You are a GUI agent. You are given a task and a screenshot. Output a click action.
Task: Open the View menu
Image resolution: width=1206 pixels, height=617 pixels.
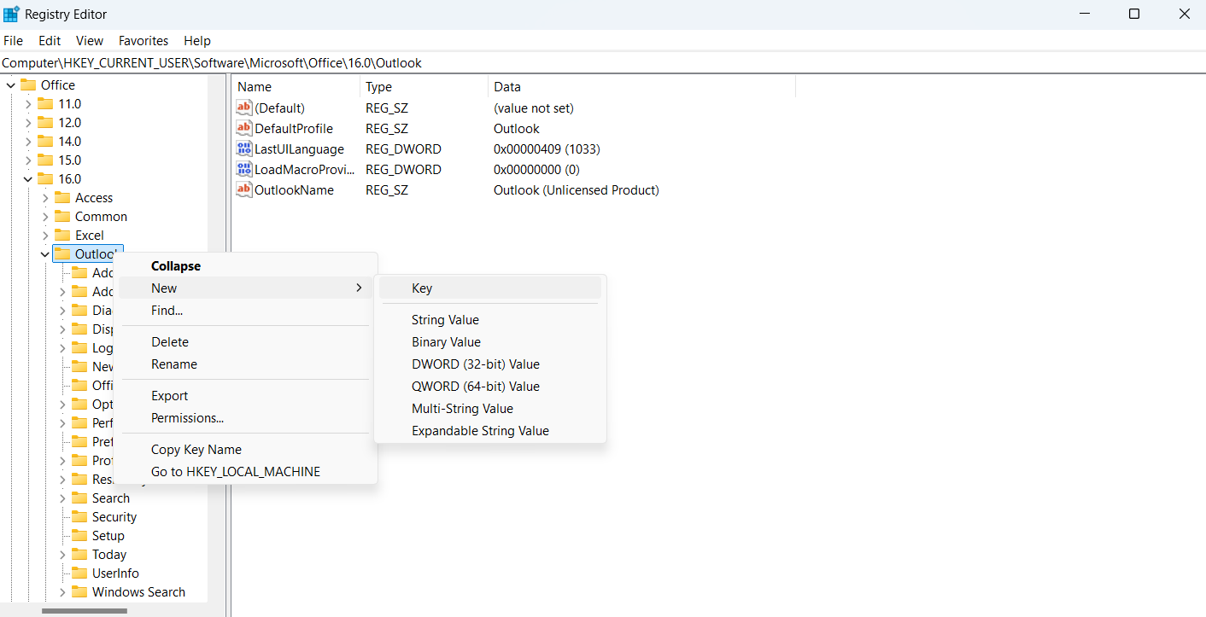pos(90,41)
